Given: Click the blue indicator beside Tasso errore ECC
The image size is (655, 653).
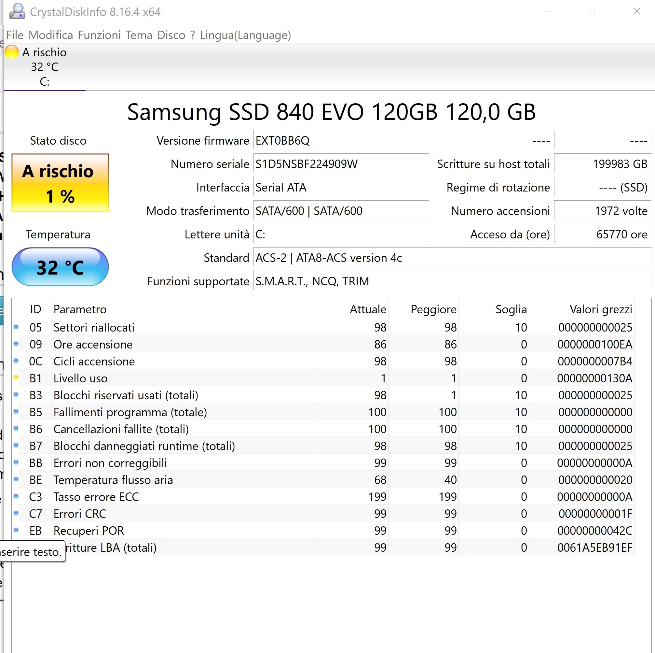Looking at the screenshot, I should click(x=16, y=496).
